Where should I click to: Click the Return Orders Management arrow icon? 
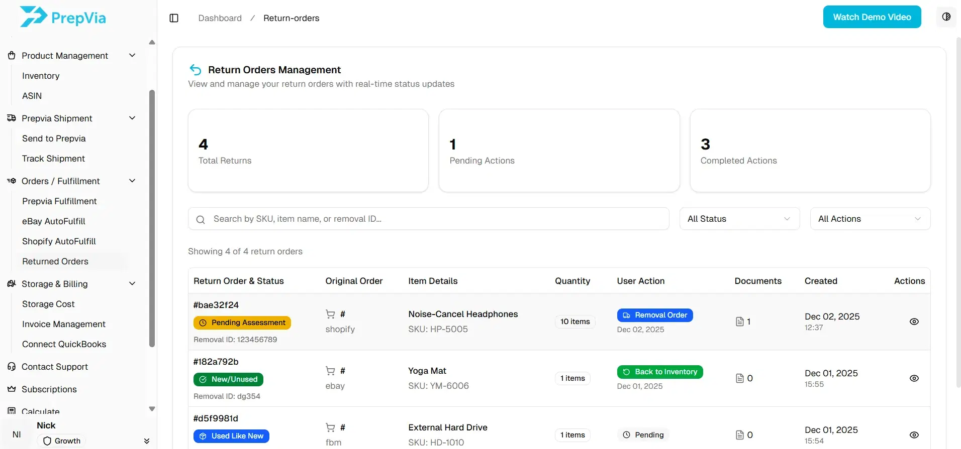196,70
